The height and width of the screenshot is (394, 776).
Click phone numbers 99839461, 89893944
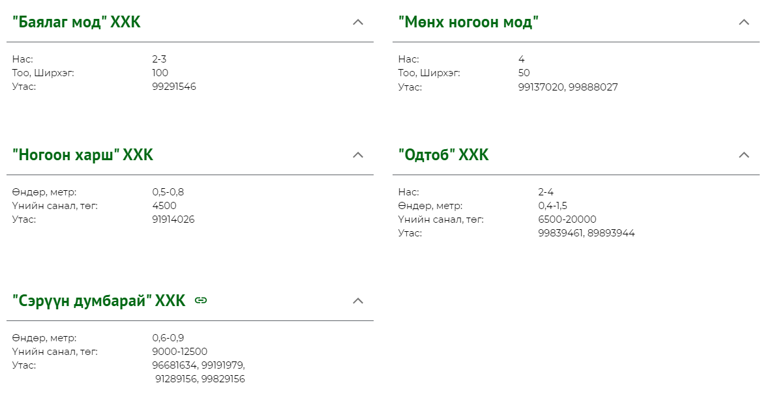point(586,233)
